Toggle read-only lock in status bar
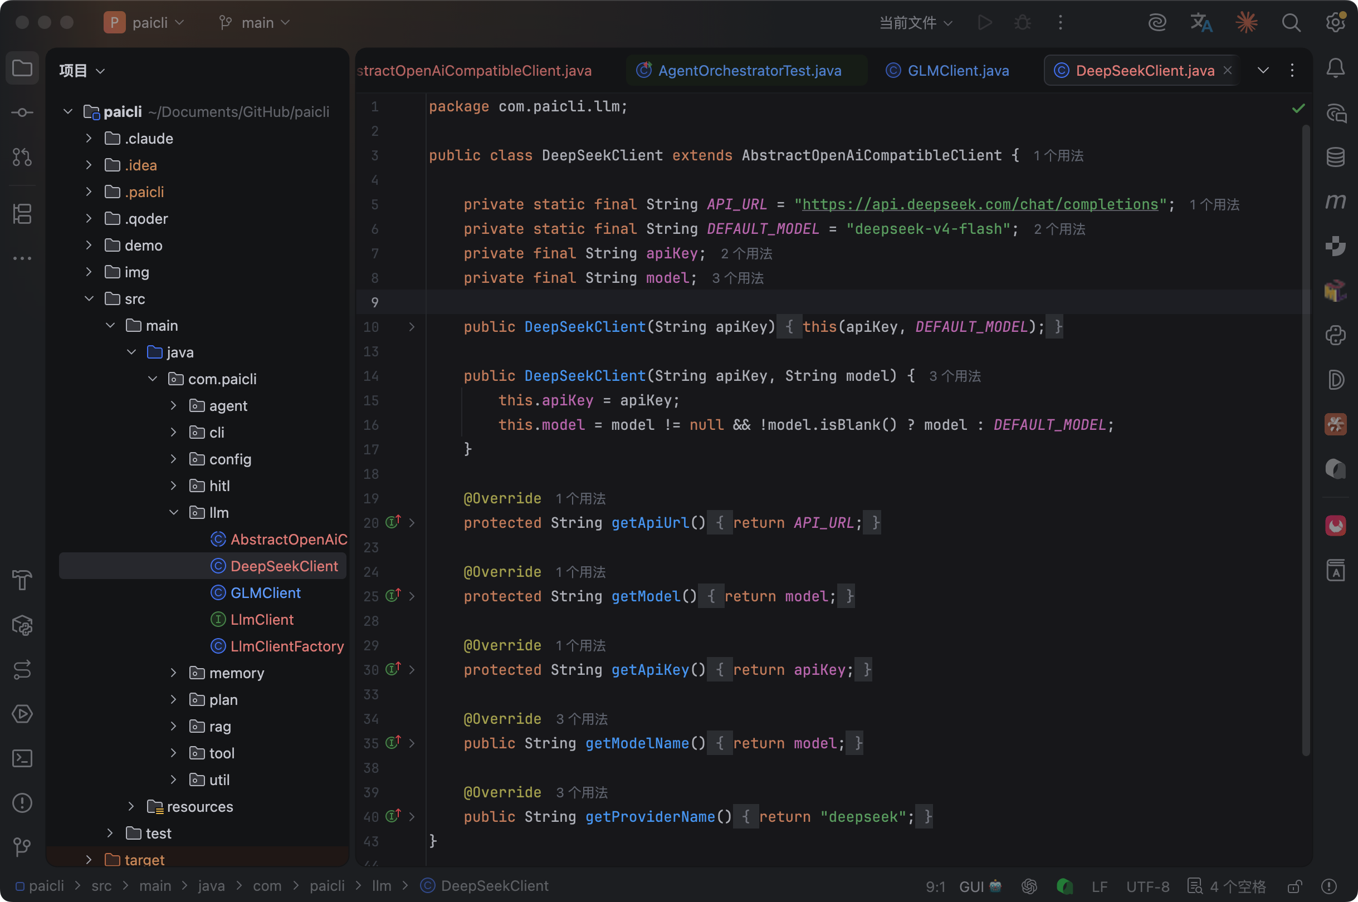The width and height of the screenshot is (1358, 902). tap(1295, 886)
